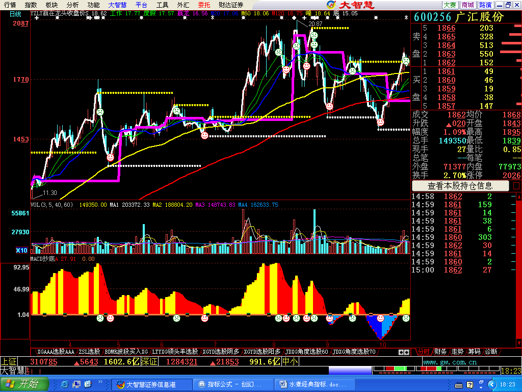Select the LTYXG领头羊选股 indicator tab

point(175,352)
